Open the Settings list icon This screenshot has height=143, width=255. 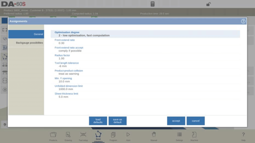tap(179, 136)
